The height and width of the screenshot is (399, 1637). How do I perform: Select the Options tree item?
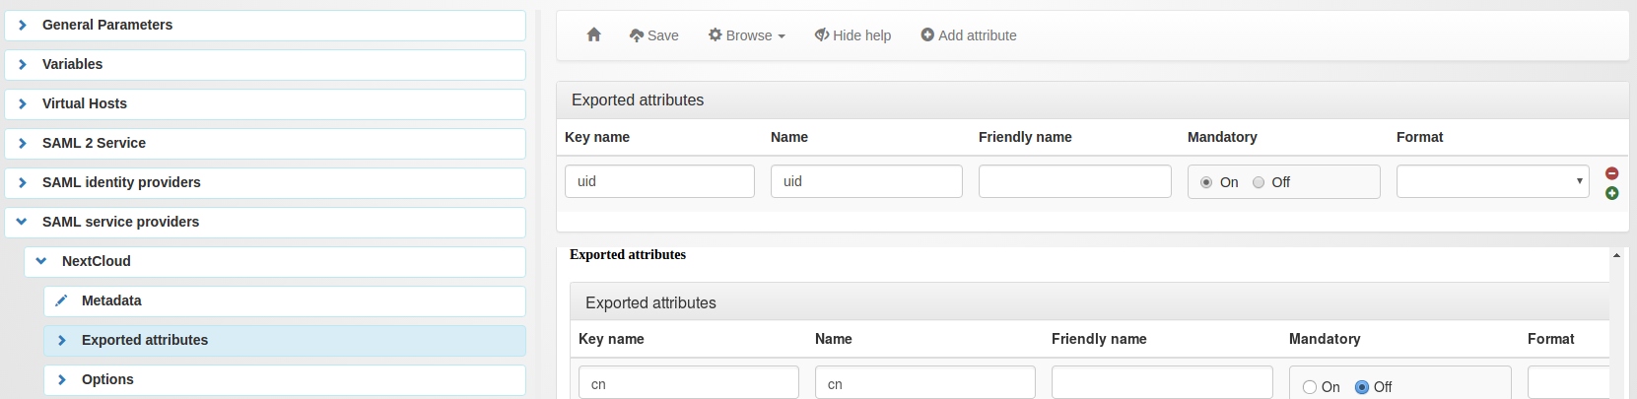(x=285, y=379)
